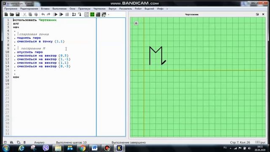Viewport: 270px width, 152px height.
Task: Click the copy icon in status bar
Action: click(19, 142)
